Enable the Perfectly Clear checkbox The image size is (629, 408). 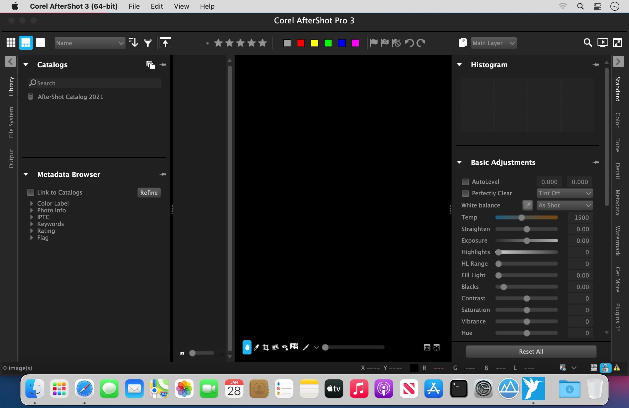465,193
